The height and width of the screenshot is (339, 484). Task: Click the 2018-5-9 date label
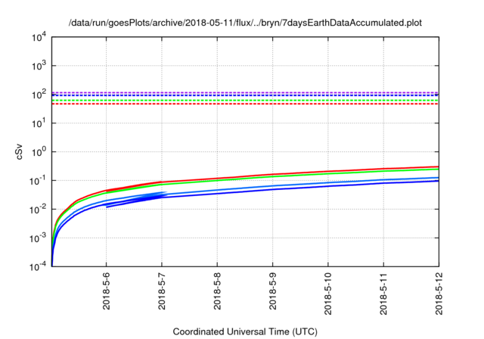pyautogui.click(x=272, y=291)
